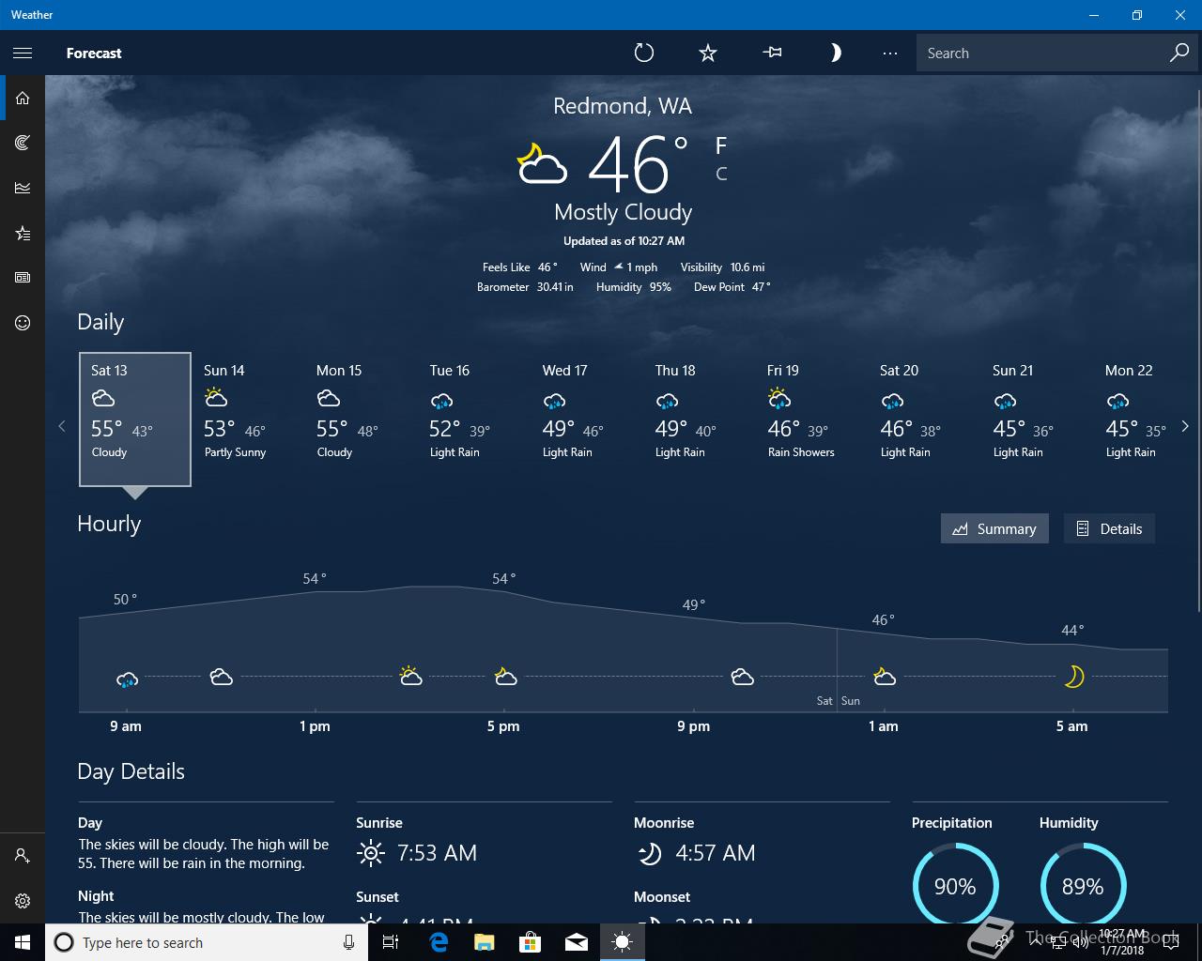Viewport: 1202px width, 961px height.
Task: Click the 5 am moon icon on chart
Action: [x=1074, y=676]
